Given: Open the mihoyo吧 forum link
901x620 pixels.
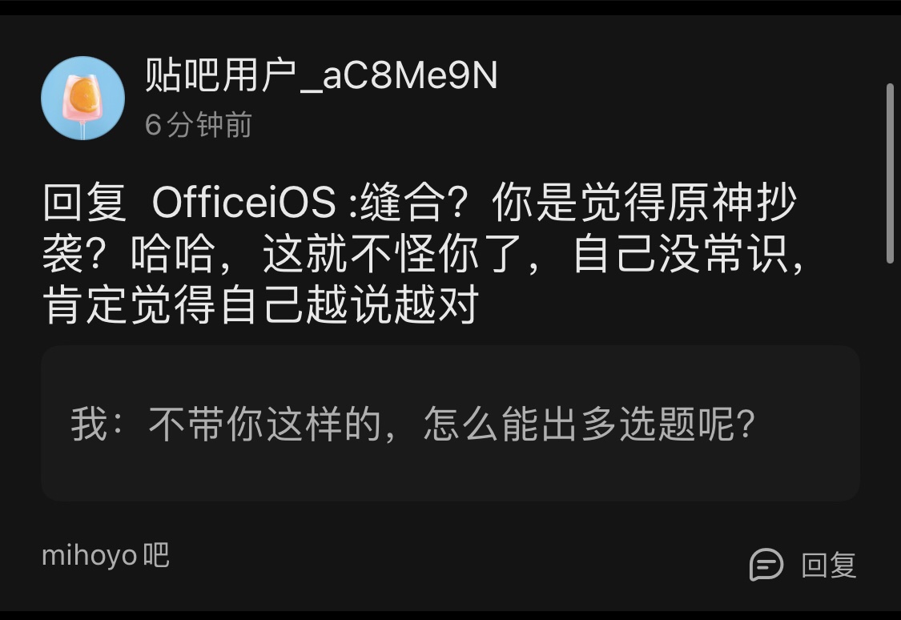Looking at the screenshot, I should (x=106, y=555).
